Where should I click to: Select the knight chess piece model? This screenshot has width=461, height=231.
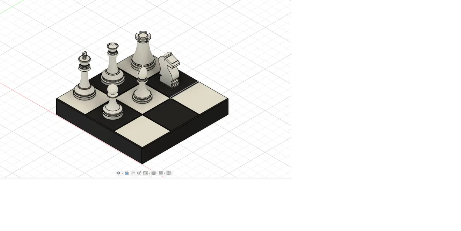coord(169,70)
